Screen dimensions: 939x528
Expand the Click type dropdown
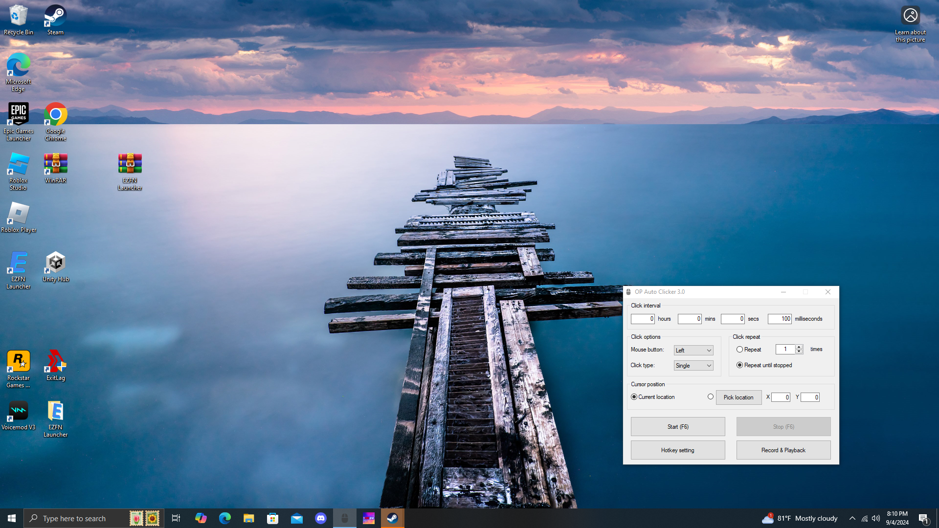pos(693,366)
